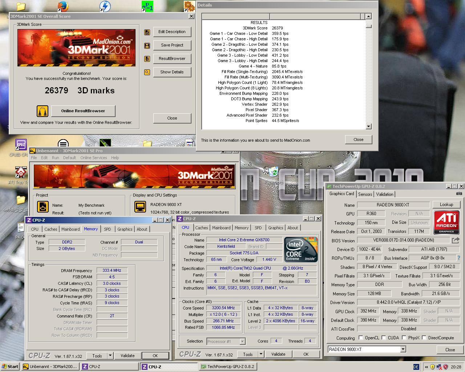Click the Save Project button
Image resolution: width=465 pixels, height=372 pixels.
coord(172,45)
